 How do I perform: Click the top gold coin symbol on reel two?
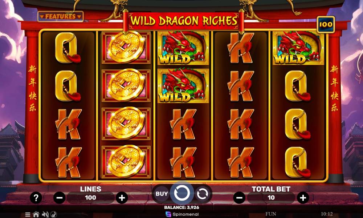[126, 47]
